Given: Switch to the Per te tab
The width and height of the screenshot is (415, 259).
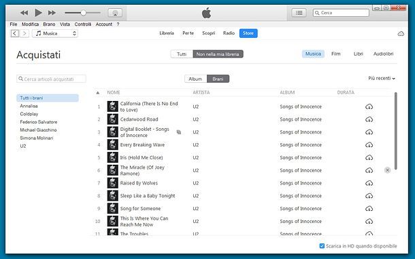Looking at the screenshot, I should click(188, 33).
